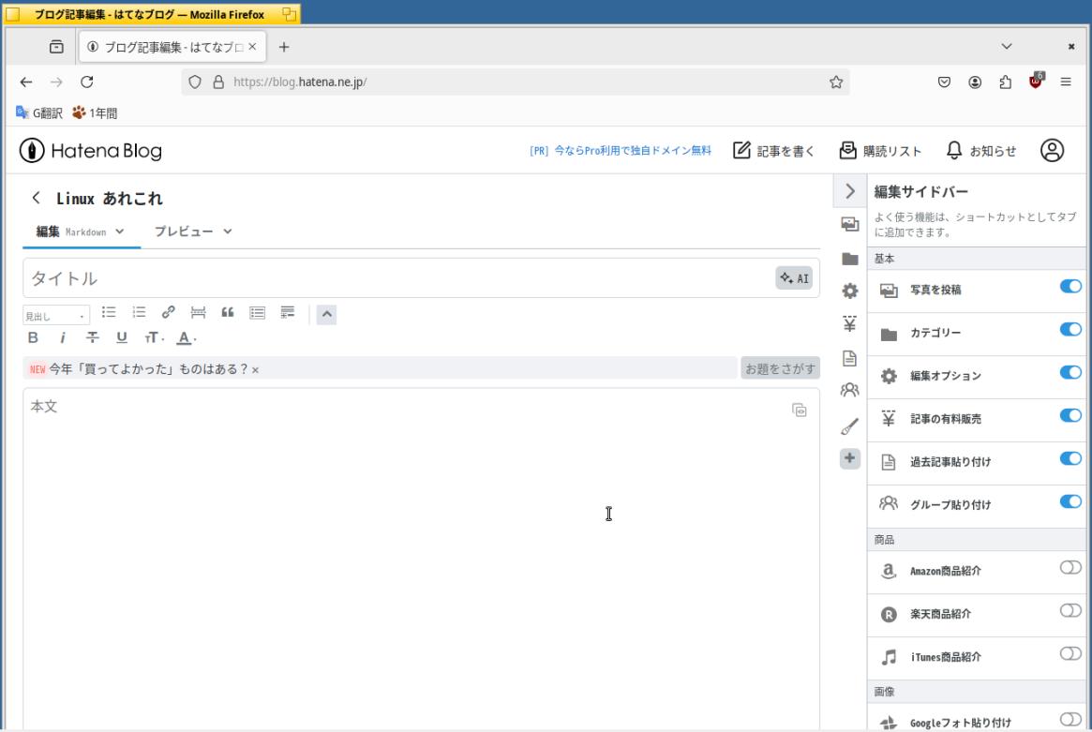Collapse the formatting toolbar with the up chevron
This screenshot has width=1092, height=732.
point(326,315)
